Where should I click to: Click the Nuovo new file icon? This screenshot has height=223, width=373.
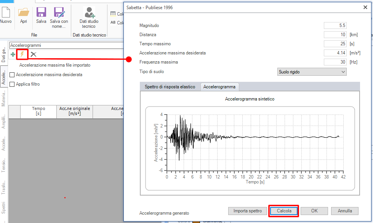point(6,12)
